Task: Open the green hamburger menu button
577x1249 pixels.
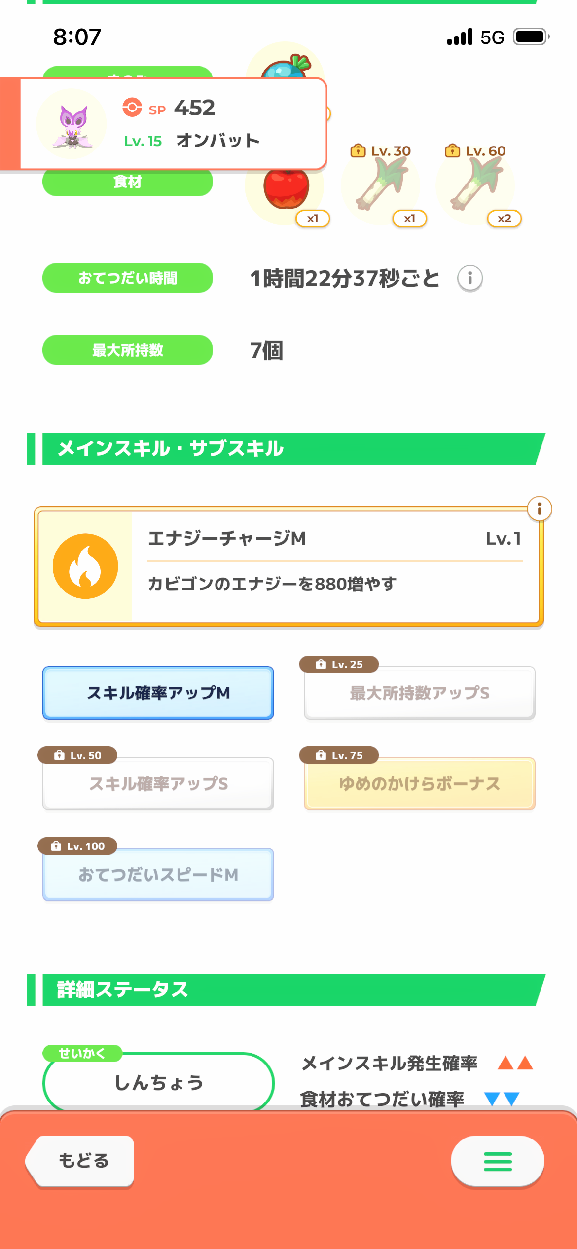Action: pyautogui.click(x=497, y=1161)
